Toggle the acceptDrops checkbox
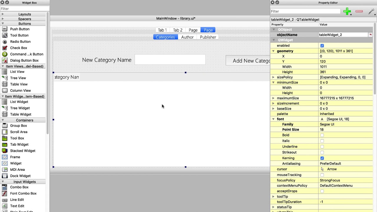The width and height of the screenshot is (377, 212). coord(322,191)
